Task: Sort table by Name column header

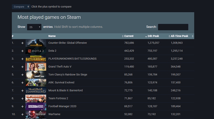Action: tap(52, 36)
